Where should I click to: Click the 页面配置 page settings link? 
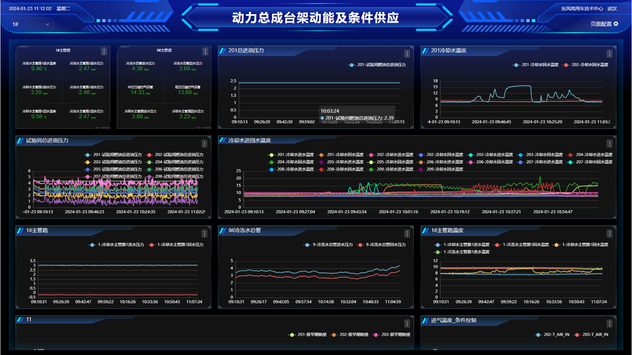coord(601,24)
